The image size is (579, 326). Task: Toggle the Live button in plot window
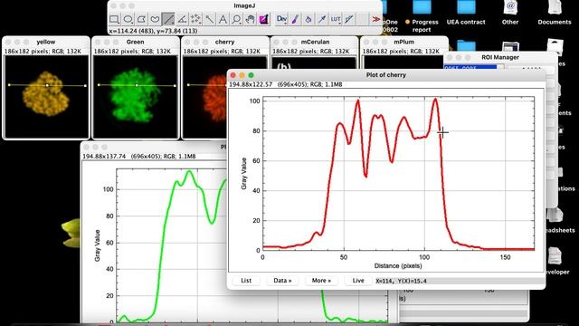[358, 281]
